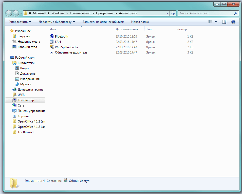
Task: Click the 3 КБ size cell
Action: 190,52
